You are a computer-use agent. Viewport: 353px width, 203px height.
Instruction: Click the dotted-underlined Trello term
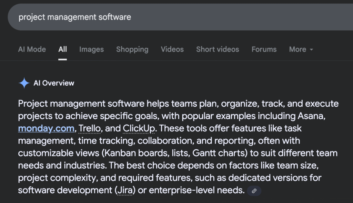coord(89,128)
